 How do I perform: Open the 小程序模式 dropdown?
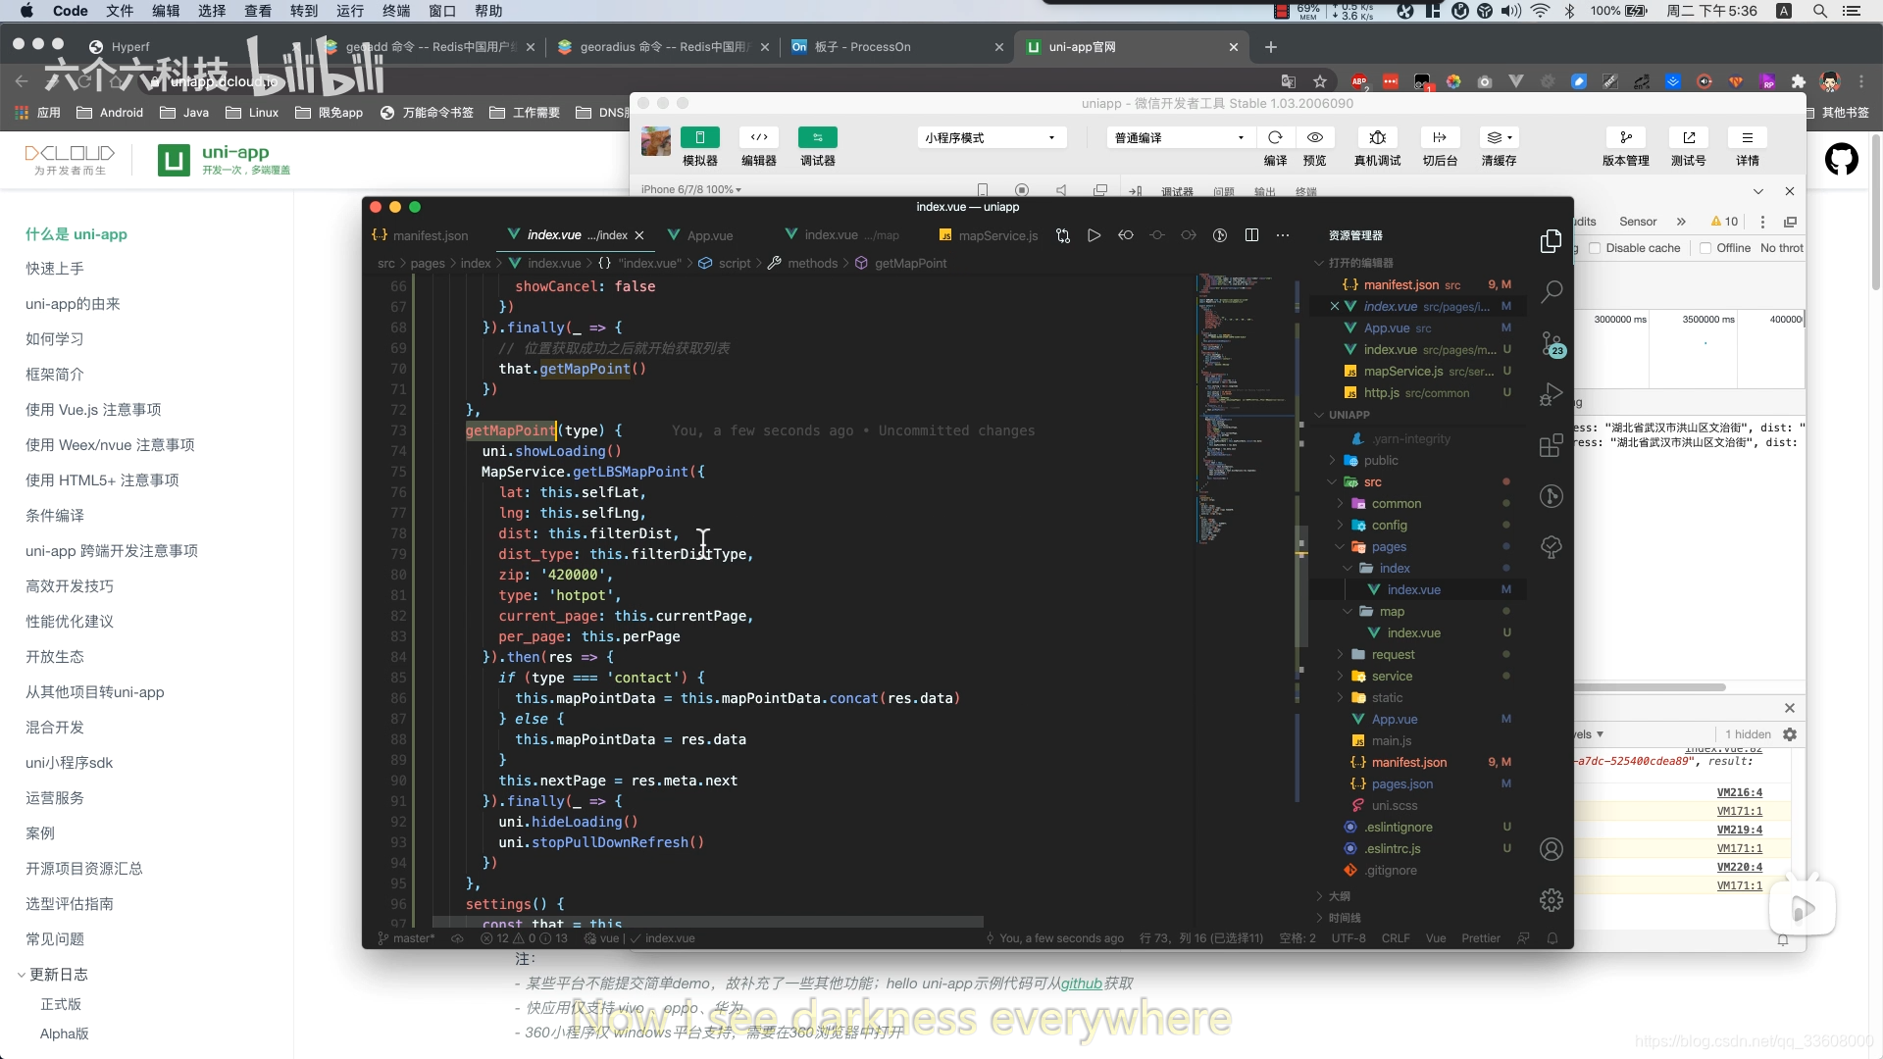pos(991,138)
